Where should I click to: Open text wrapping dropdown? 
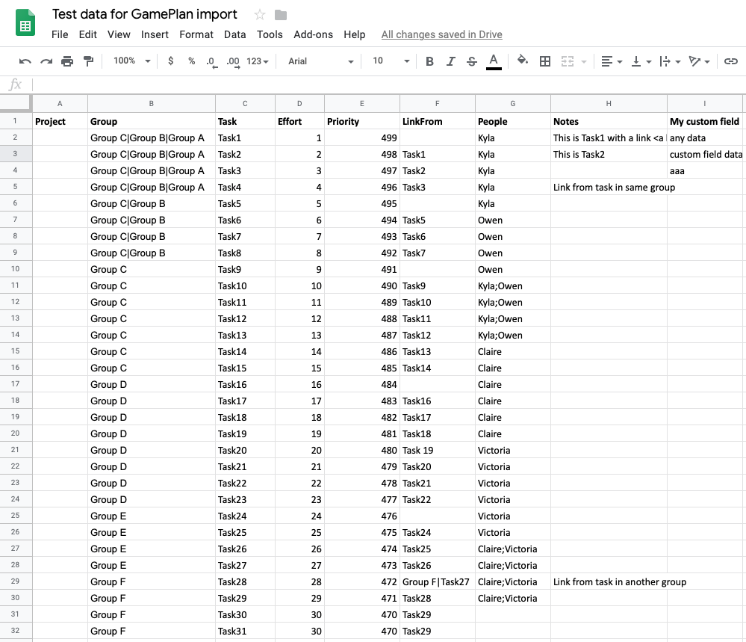(670, 61)
